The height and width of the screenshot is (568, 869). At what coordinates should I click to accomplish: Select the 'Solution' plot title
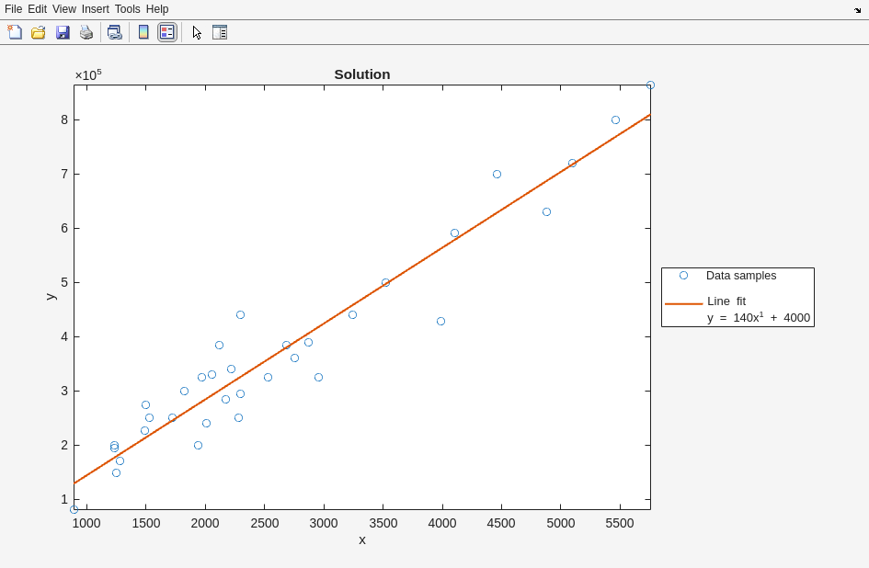tap(361, 74)
